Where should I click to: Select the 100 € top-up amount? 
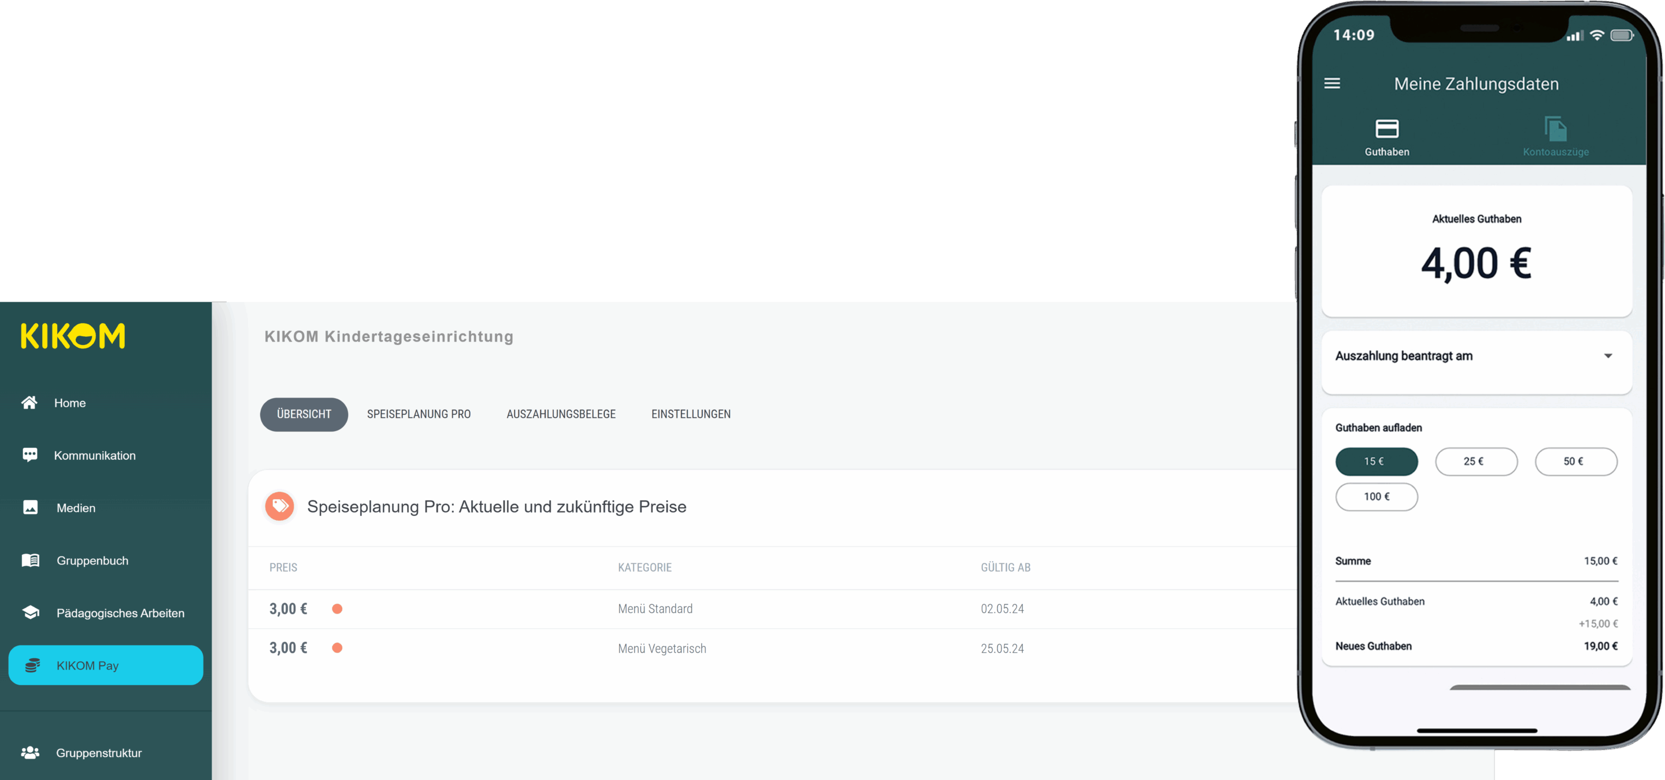pyautogui.click(x=1376, y=496)
